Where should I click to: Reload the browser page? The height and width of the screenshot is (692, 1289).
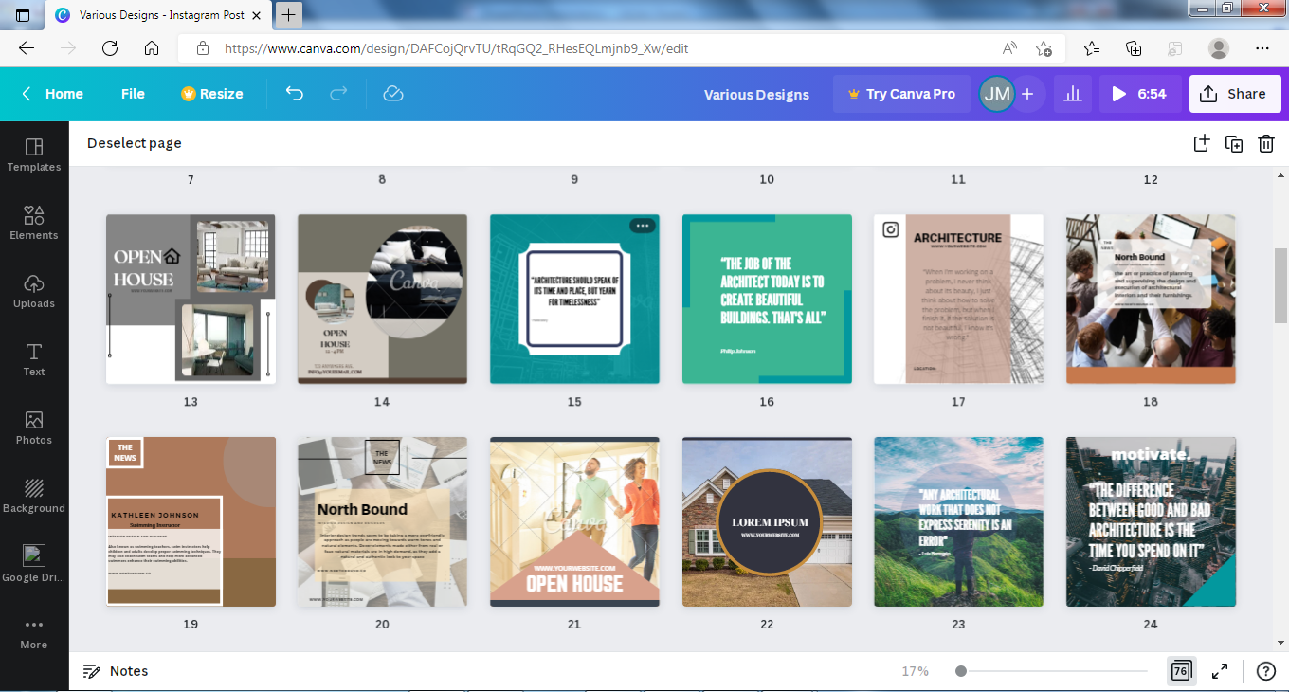110,48
